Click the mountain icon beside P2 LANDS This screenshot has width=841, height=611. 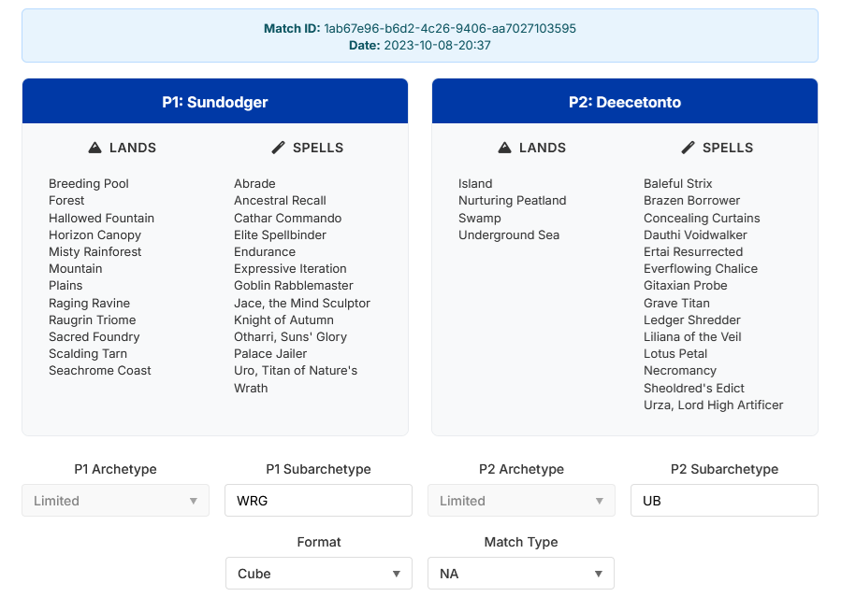505,148
